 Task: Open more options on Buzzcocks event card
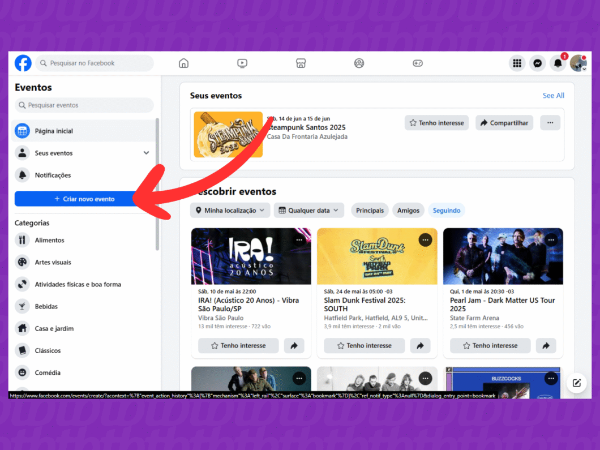(x=551, y=379)
